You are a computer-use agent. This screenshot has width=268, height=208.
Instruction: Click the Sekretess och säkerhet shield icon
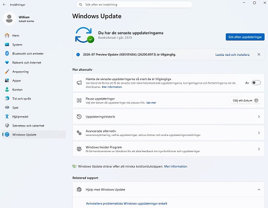(7, 126)
